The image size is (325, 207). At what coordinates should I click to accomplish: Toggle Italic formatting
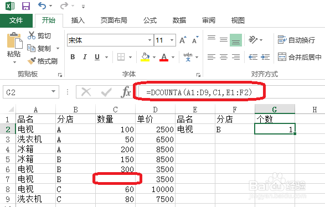pos(85,57)
